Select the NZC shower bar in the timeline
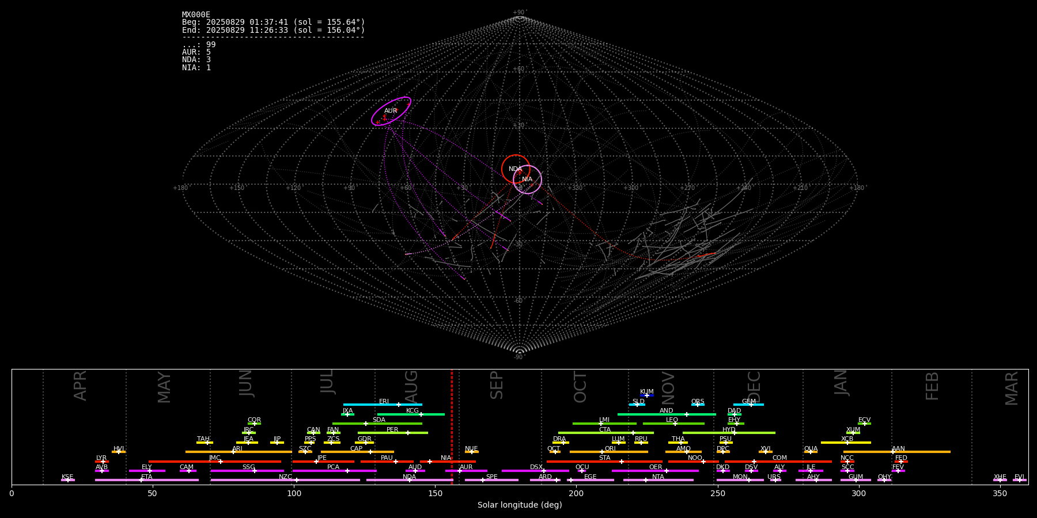The image size is (1037, 518). (x=285, y=480)
